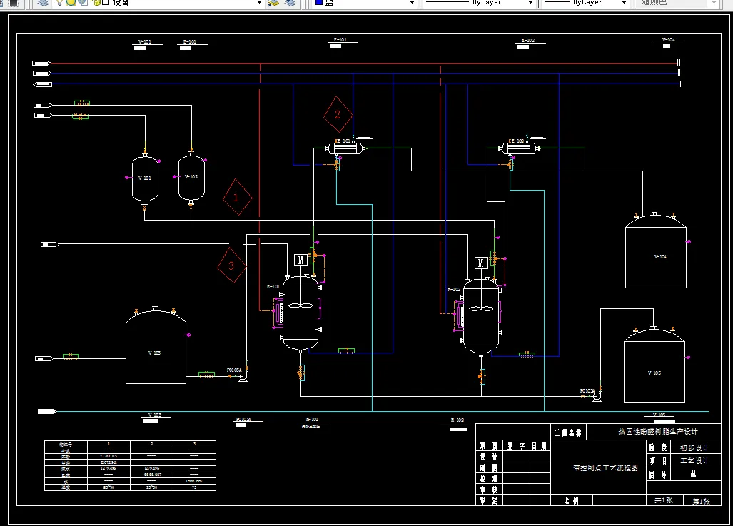
Task: Select the green valve group on V-102 feed line
Action: pos(82,103)
